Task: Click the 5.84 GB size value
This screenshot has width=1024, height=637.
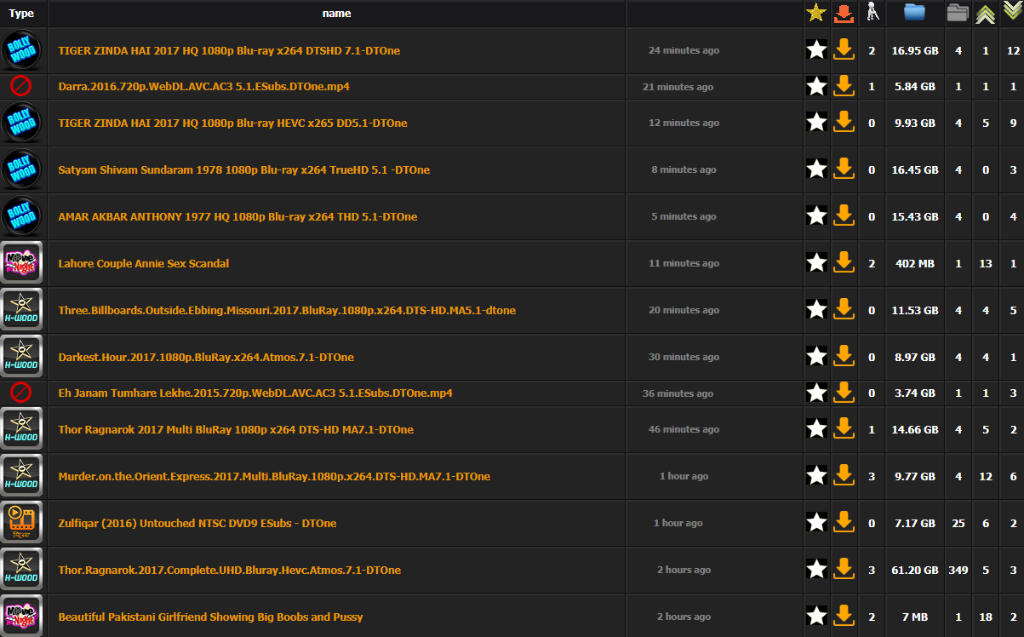Action: (915, 86)
